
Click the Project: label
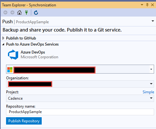click(12, 92)
